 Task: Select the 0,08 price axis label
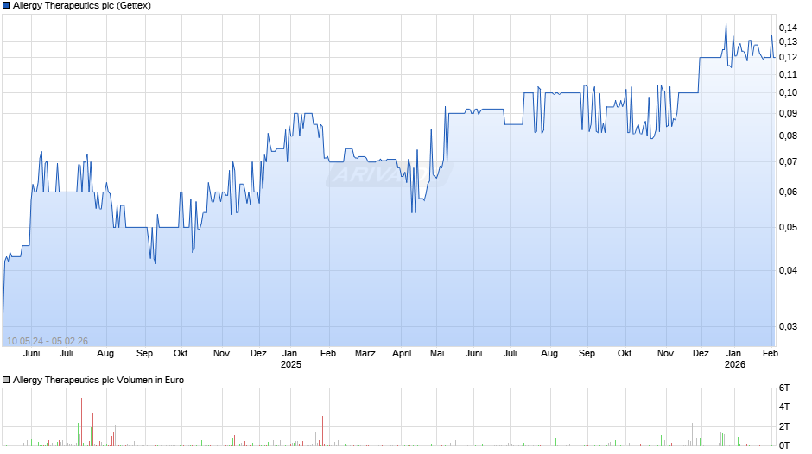(788, 136)
